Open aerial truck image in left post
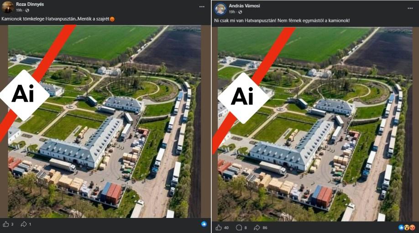This screenshot has height=233, width=419. [x=105, y=121]
